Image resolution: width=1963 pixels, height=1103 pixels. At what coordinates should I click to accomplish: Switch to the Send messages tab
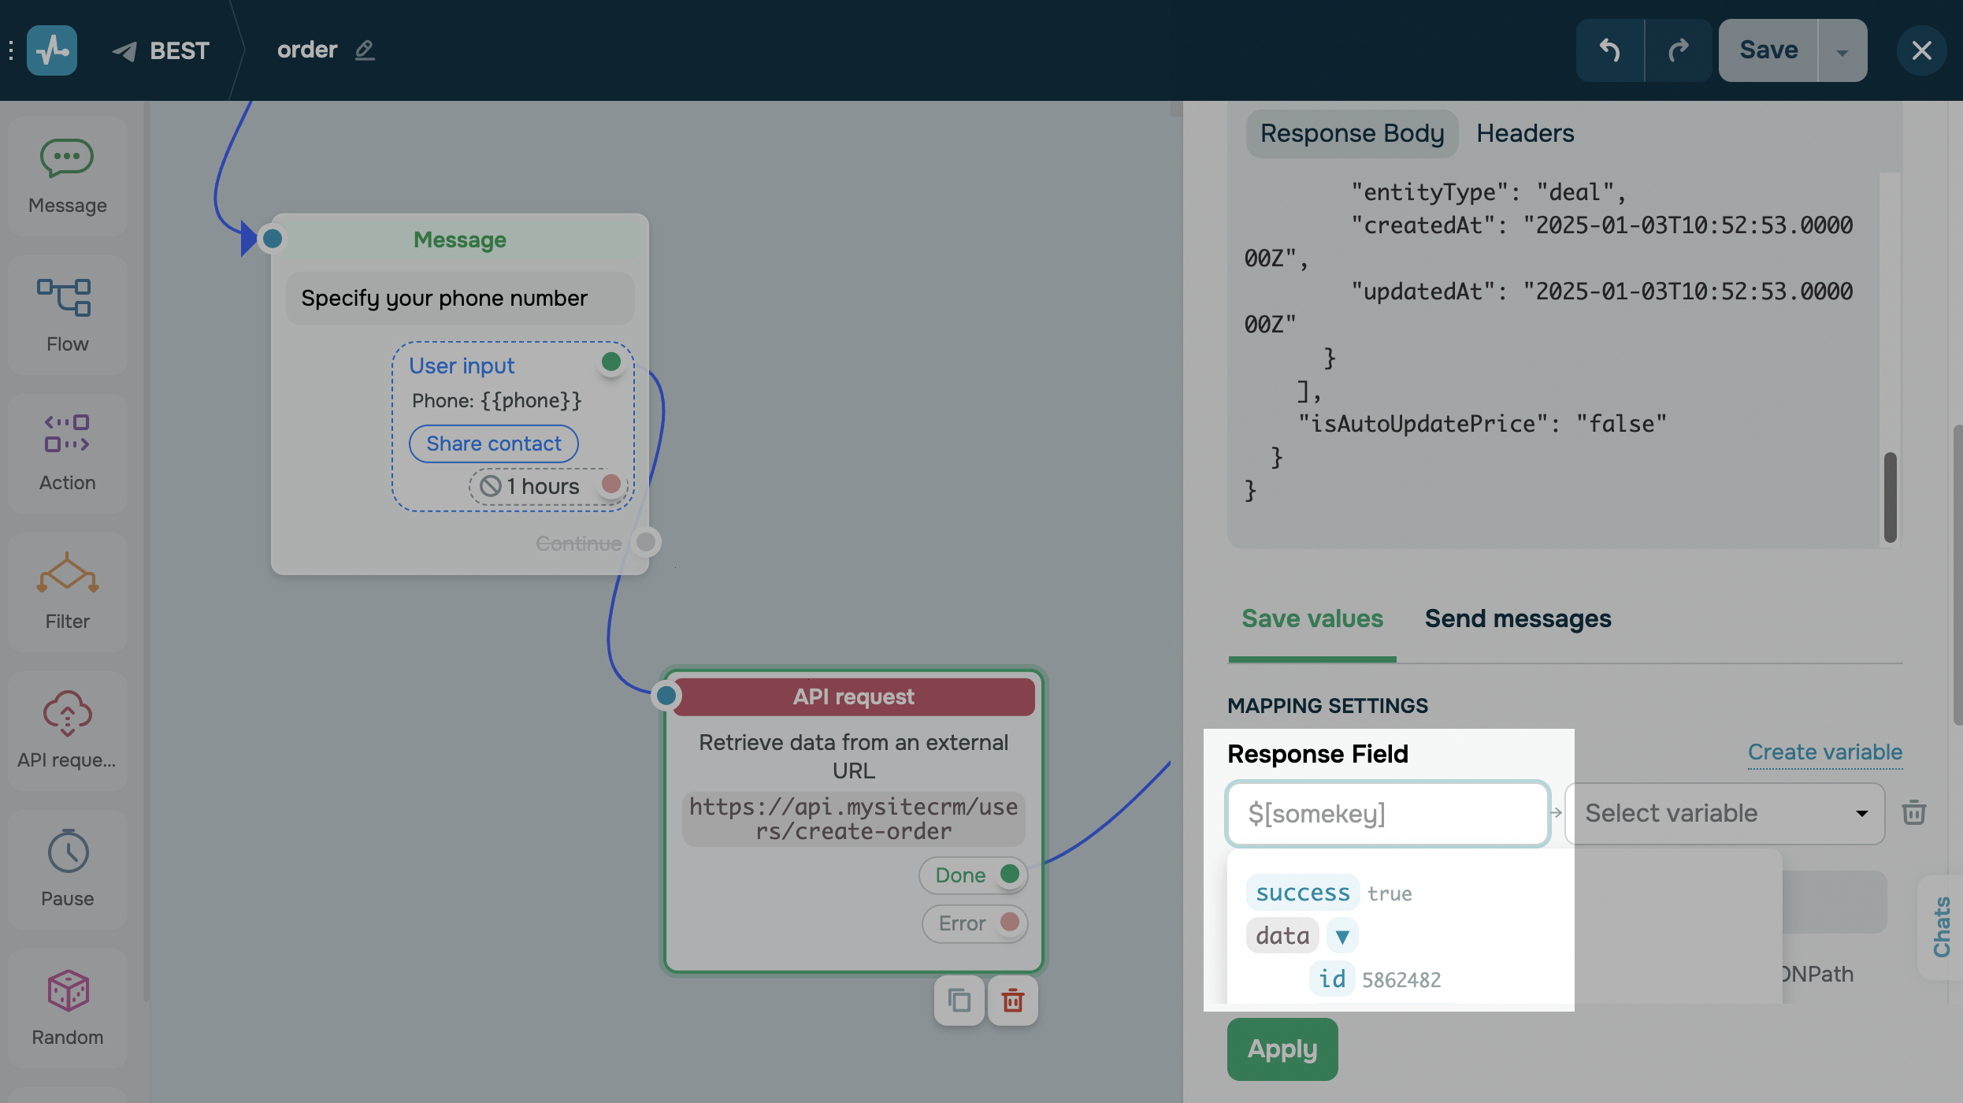coord(1517,619)
